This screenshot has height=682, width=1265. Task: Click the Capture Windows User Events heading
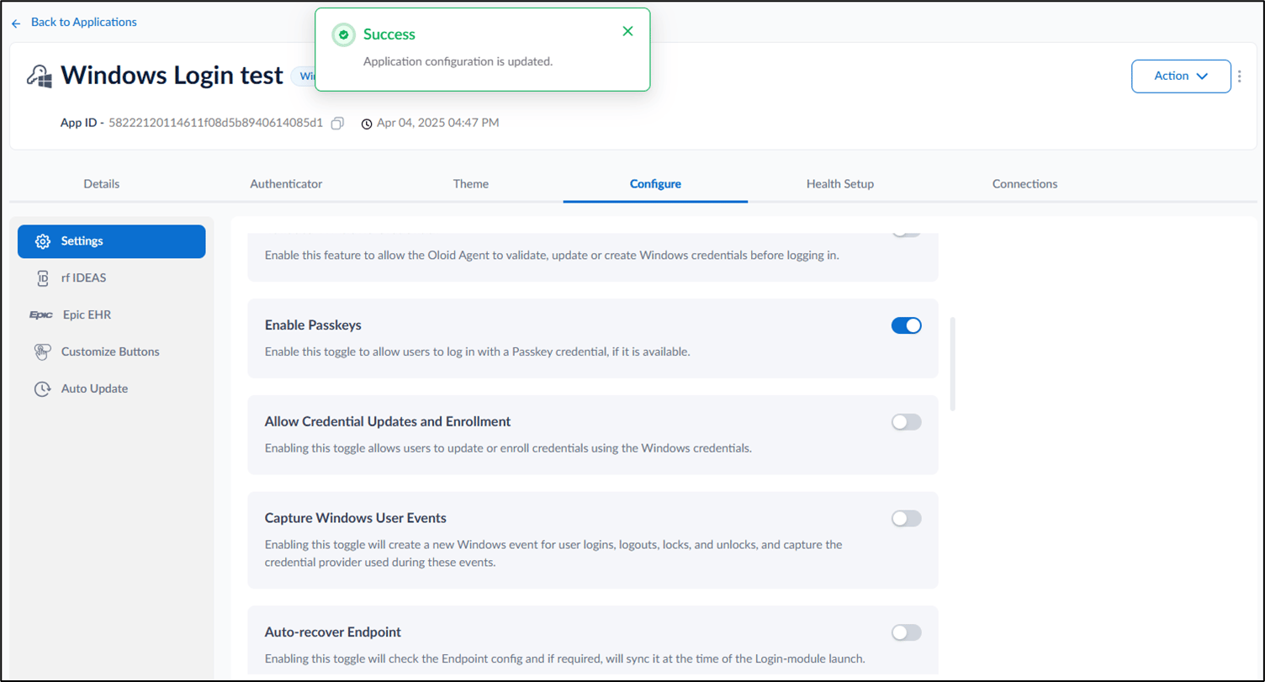tap(356, 518)
